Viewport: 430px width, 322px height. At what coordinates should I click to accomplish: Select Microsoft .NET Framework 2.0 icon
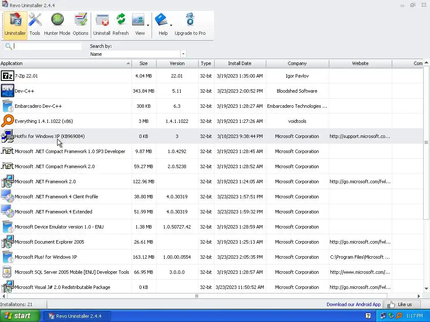(x=8, y=181)
